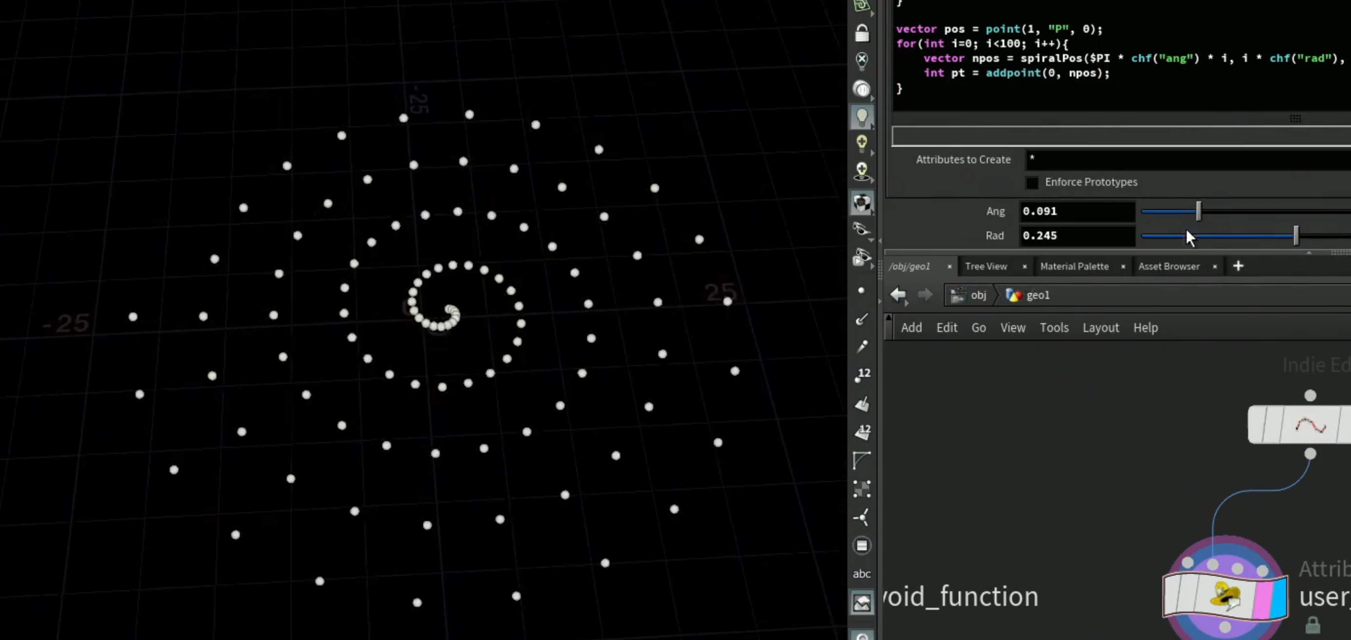The width and height of the screenshot is (1351, 640).
Task: Toggle the material checker-ball display icon
Action: click(x=862, y=203)
